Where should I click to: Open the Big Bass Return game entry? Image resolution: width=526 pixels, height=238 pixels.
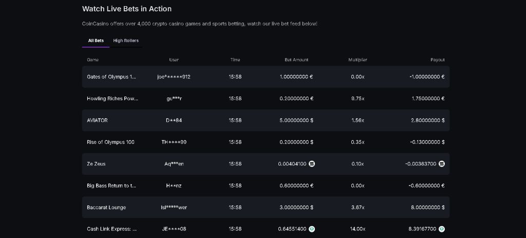[x=111, y=186]
